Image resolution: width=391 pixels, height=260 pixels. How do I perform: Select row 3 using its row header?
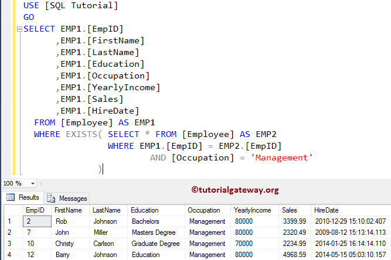pyautogui.click(x=11, y=244)
